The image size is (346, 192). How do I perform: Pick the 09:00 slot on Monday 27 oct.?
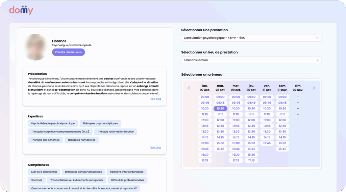[x=205, y=97]
